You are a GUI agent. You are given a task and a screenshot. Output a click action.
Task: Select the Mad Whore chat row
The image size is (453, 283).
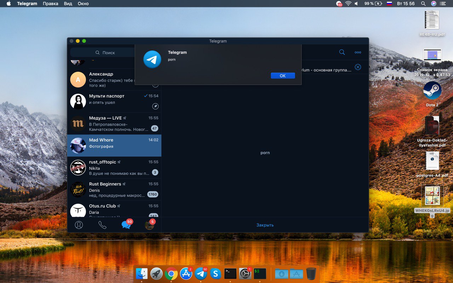coord(114,145)
